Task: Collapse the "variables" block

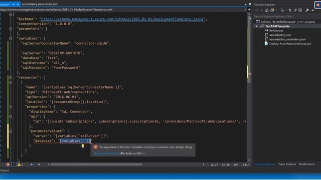Action: pos(11,38)
